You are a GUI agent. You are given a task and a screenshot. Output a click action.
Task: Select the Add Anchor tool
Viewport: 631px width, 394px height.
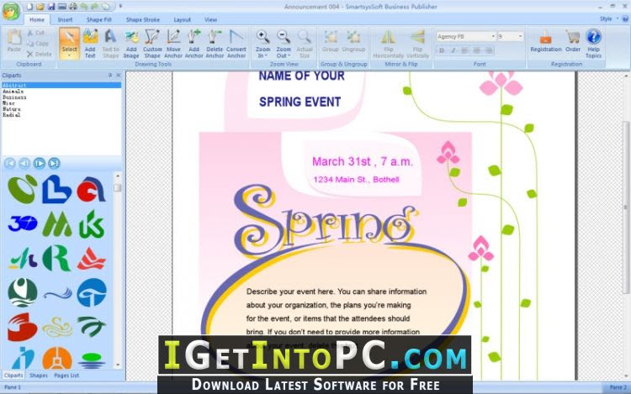point(194,43)
